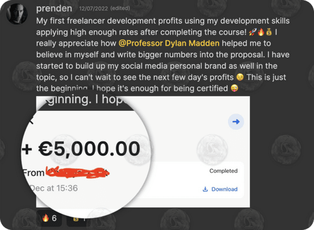Image resolution: width=314 pixels, height=230 pixels.
Task: Click the + €5,000.00 amount
Action: (81, 149)
